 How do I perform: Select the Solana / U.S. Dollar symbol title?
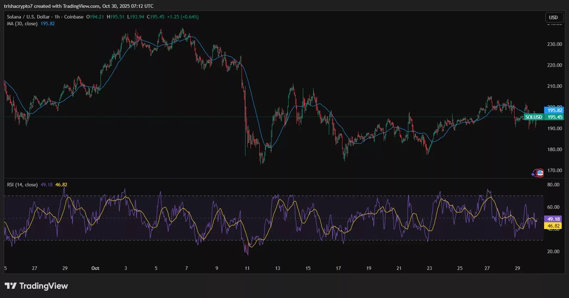28,17
